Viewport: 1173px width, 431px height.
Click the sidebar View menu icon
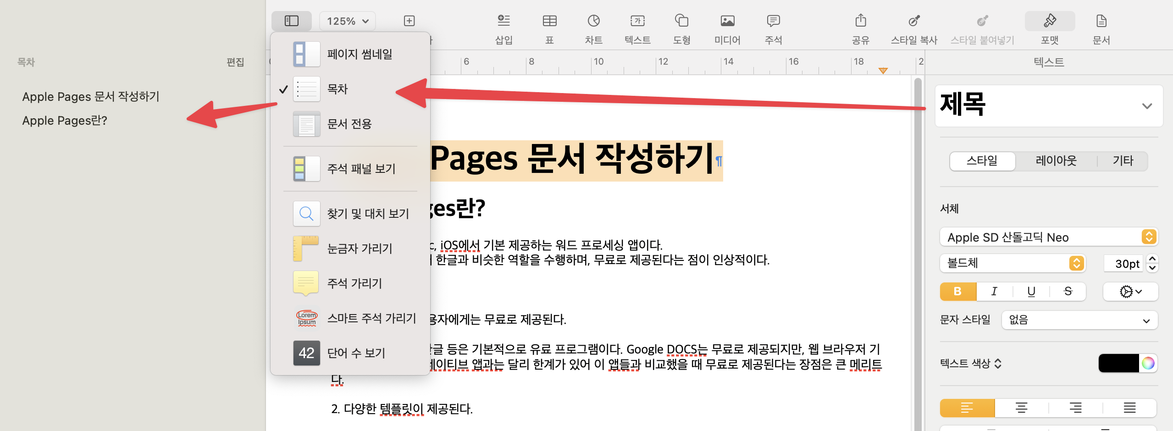pos(292,21)
